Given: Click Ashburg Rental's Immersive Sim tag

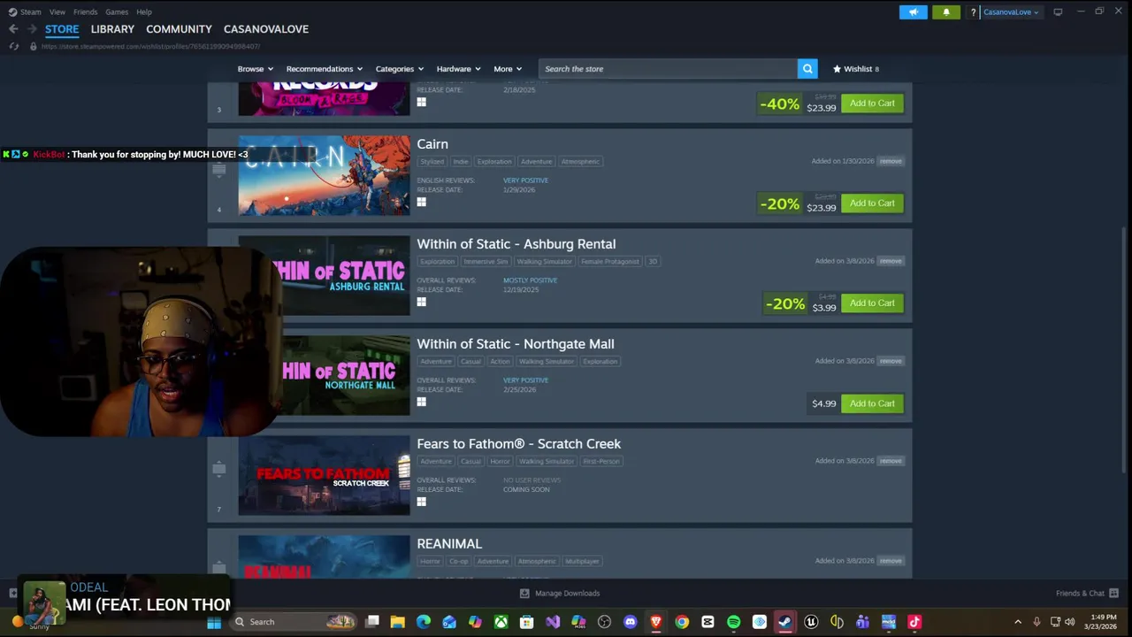Looking at the screenshot, I should coord(486,262).
